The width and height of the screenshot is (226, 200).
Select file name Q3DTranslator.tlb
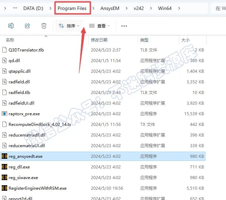(x=26, y=50)
